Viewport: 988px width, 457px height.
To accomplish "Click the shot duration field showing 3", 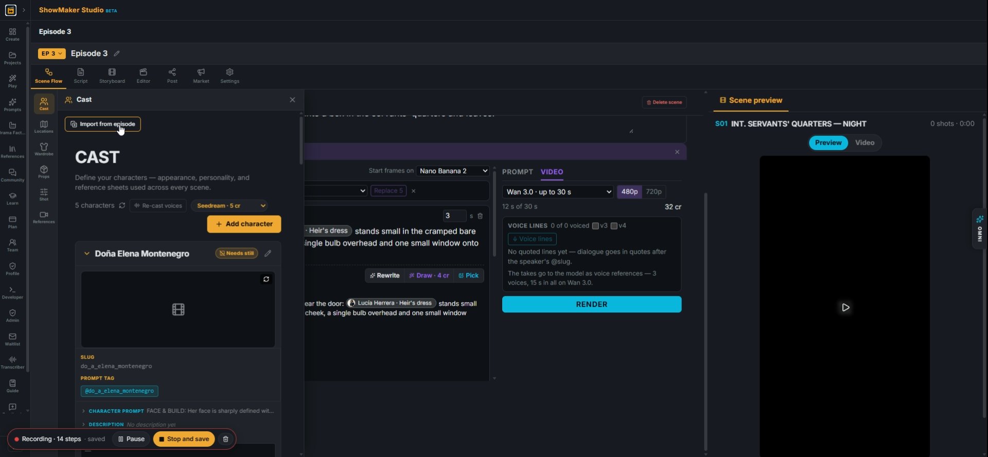I will tap(454, 216).
